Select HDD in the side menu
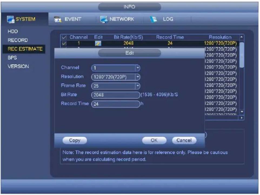Image resolution: width=260 pixels, height=195 pixels. tap(13, 31)
